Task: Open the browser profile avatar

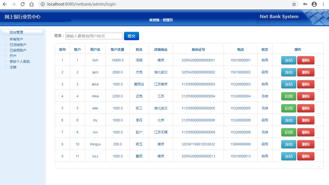Action: [314, 4]
